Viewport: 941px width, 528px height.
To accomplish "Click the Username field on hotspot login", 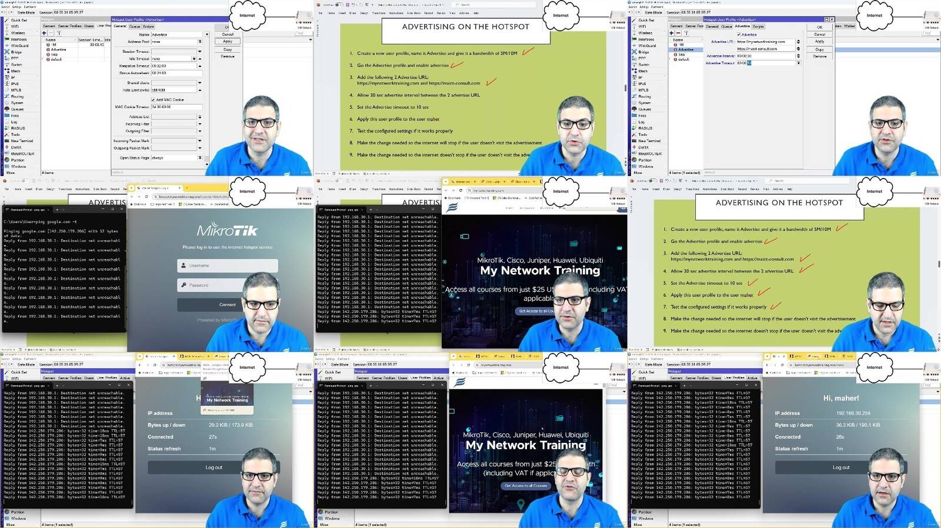I will tap(228, 265).
